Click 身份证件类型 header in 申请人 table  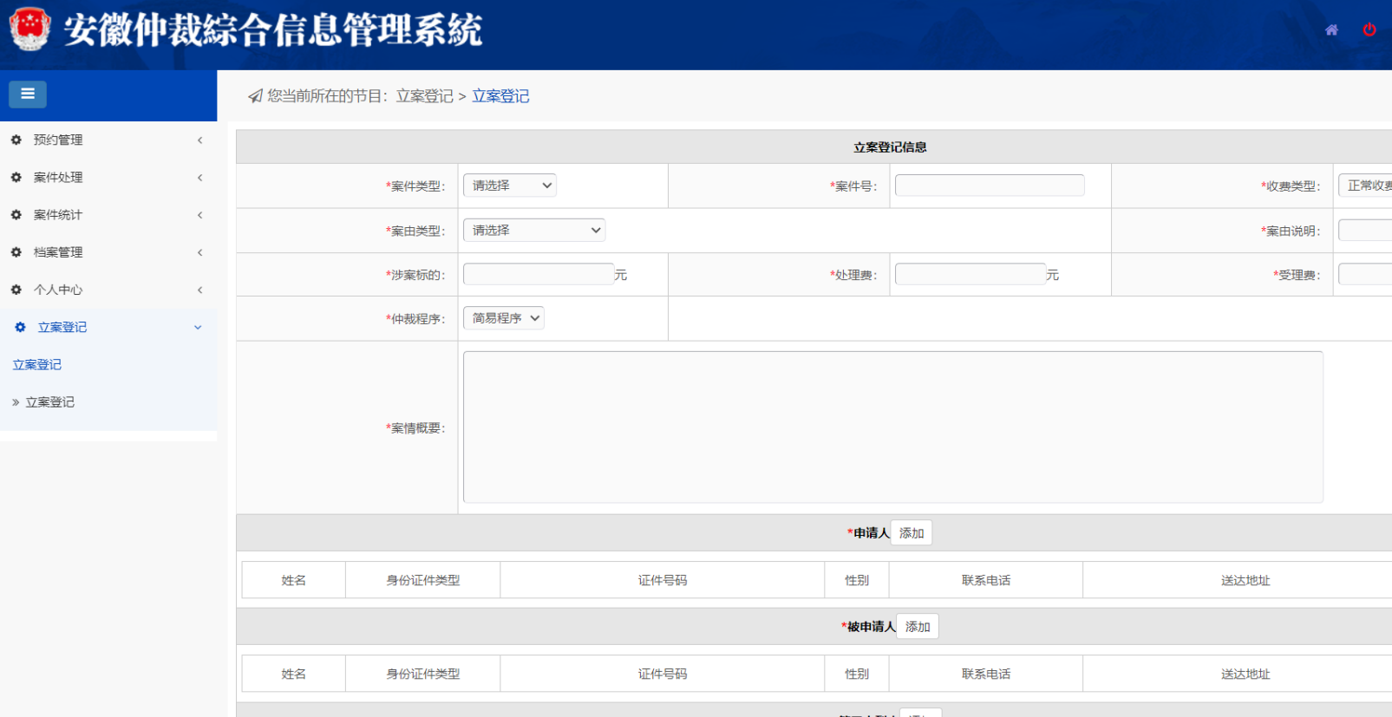pyautogui.click(x=423, y=580)
